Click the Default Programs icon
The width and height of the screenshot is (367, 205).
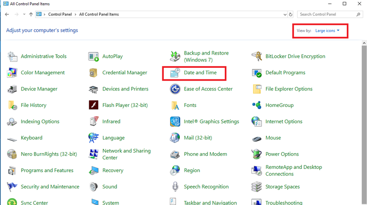coord(256,73)
